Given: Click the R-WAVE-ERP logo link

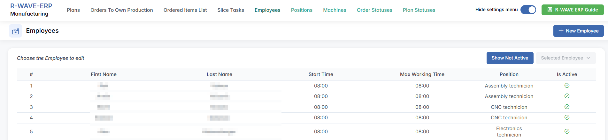Looking at the screenshot, I should [31, 6].
